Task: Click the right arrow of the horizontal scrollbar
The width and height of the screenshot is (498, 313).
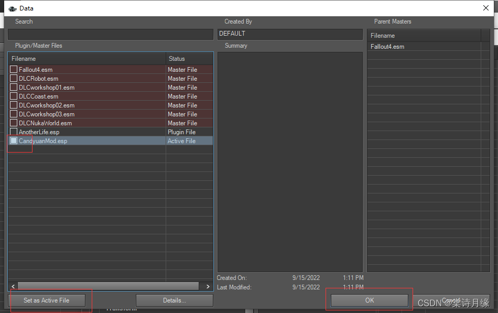Action: pos(208,286)
